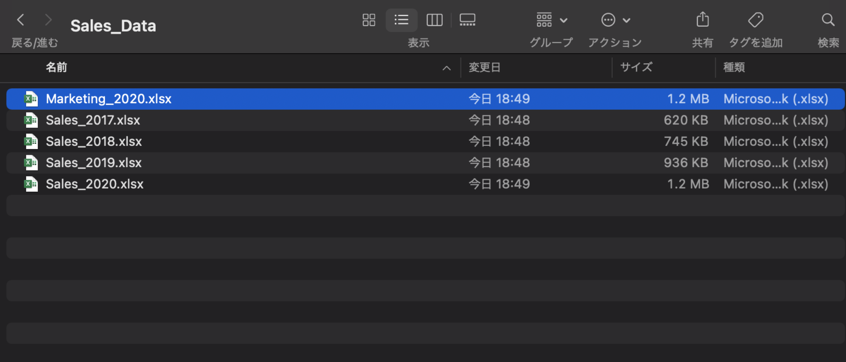
Task: Sort by Kind (種類) column
Action: tap(734, 67)
